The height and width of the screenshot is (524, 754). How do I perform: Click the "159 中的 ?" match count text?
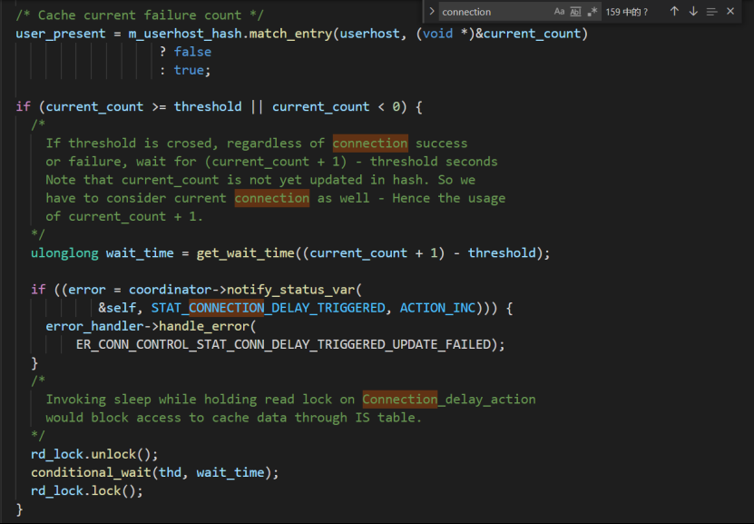(627, 12)
